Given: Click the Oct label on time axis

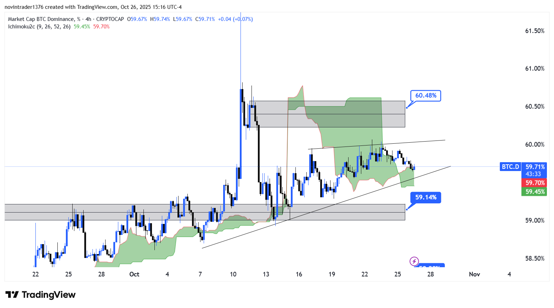Looking at the screenshot, I should click(x=134, y=274).
